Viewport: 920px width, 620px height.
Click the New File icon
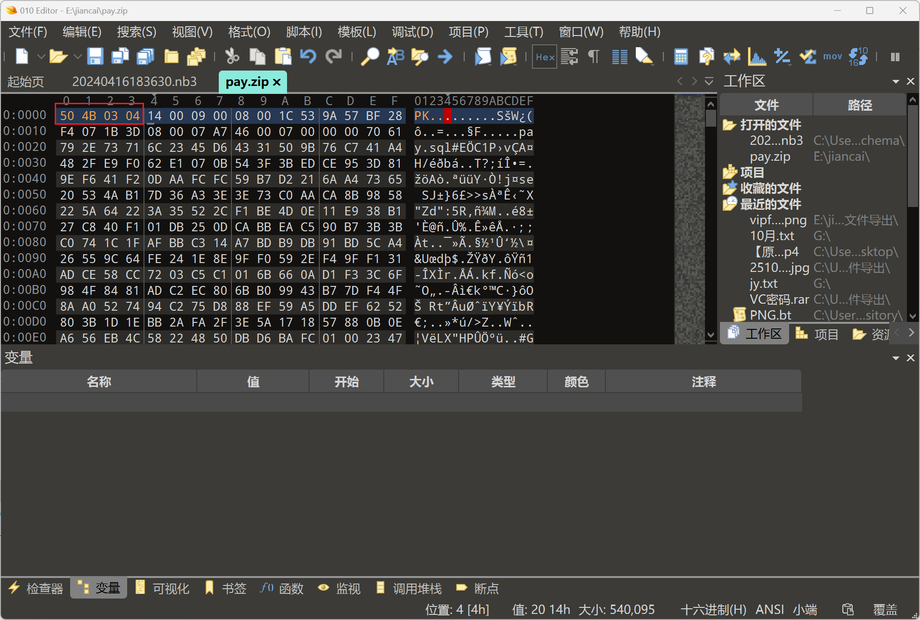(22, 57)
